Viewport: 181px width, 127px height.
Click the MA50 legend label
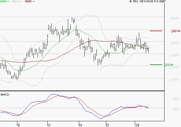28,1
